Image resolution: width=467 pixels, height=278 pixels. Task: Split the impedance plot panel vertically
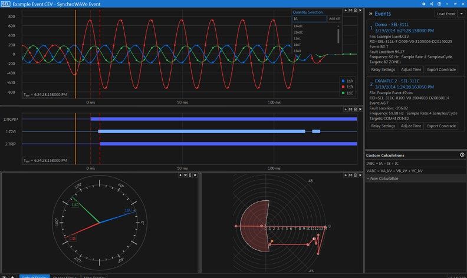tap(356, 175)
